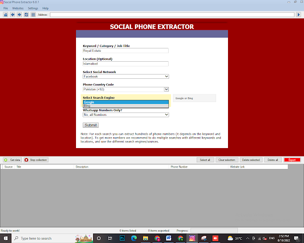
Task: Choose Google in the search engine list
Action: click(126, 102)
